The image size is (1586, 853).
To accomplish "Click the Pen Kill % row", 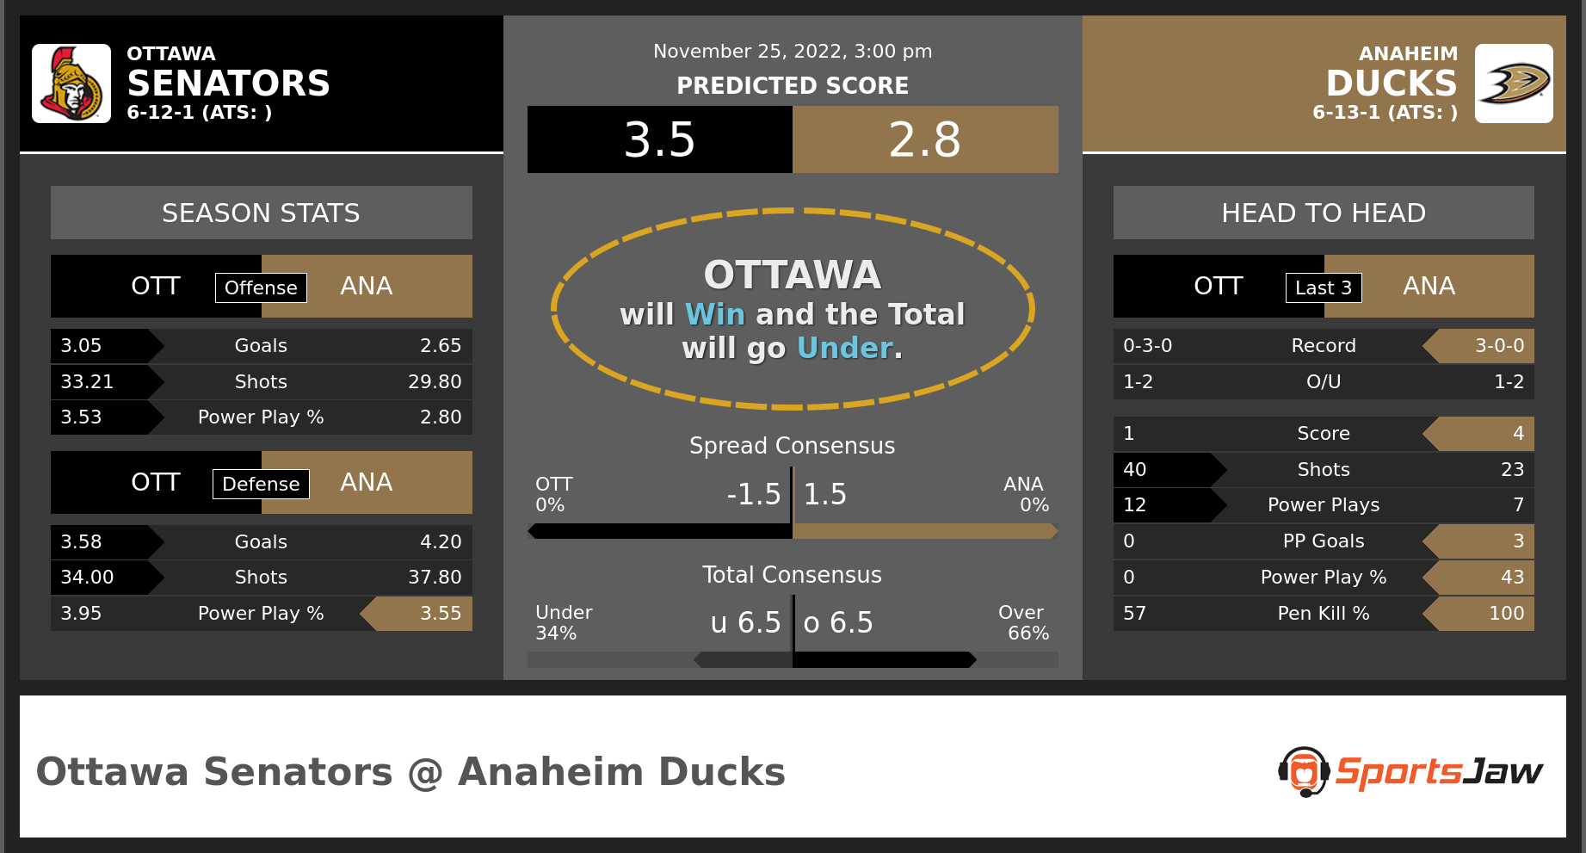I will (1324, 614).
